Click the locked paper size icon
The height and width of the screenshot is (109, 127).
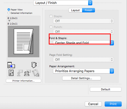(36, 73)
